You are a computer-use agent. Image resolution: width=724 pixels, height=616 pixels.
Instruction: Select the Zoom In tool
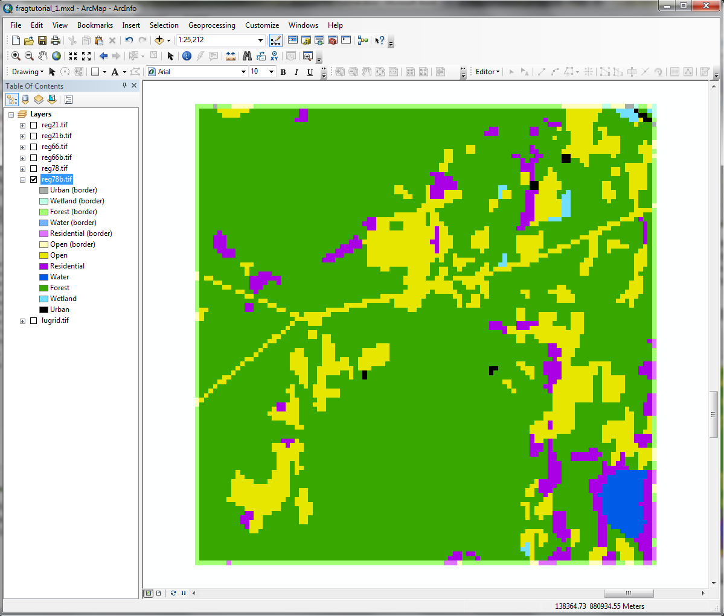[x=16, y=56]
